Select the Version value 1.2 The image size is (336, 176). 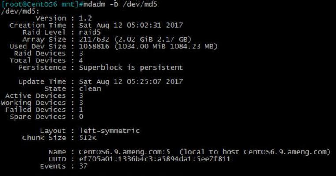(86, 18)
